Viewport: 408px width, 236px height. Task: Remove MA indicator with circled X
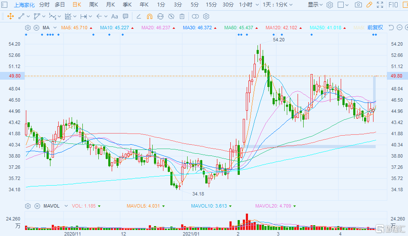tap(37, 28)
